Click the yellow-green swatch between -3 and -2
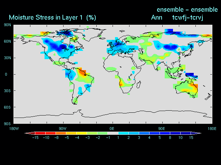221x165 pixels. [x=92, y=133]
